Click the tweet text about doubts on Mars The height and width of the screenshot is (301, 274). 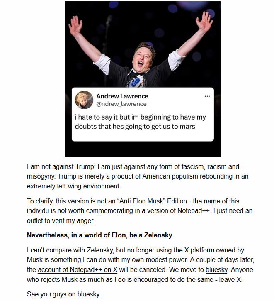tap(140, 122)
